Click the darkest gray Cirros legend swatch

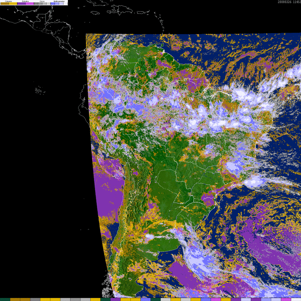(x=36, y=3)
